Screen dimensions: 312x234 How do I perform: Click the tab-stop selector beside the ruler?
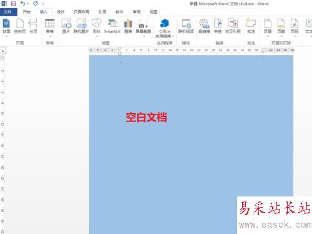[x=2, y=51]
